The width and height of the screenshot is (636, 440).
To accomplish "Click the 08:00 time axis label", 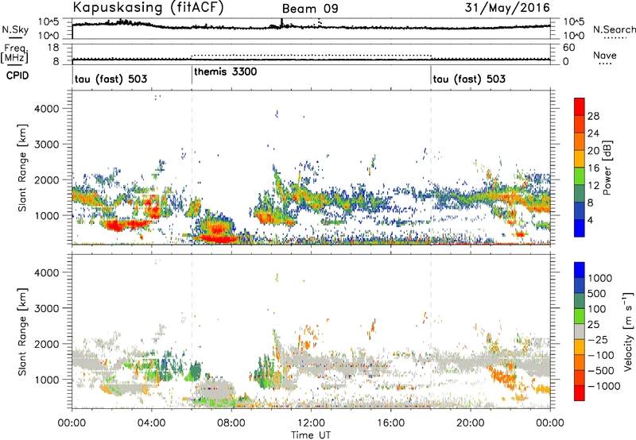I will 231,423.
